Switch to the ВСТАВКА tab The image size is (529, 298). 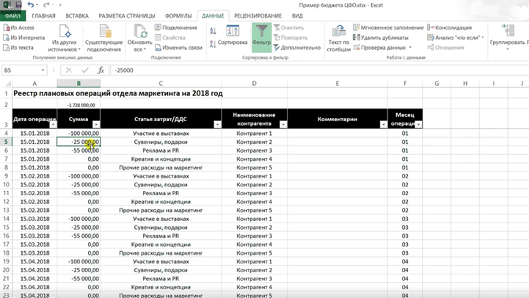tap(77, 16)
